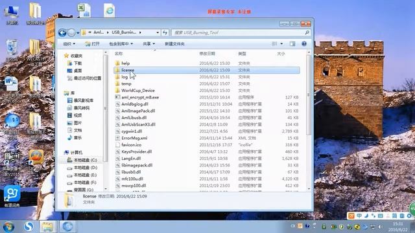Click 新建文件夹 (New folder) button

[x=174, y=44]
